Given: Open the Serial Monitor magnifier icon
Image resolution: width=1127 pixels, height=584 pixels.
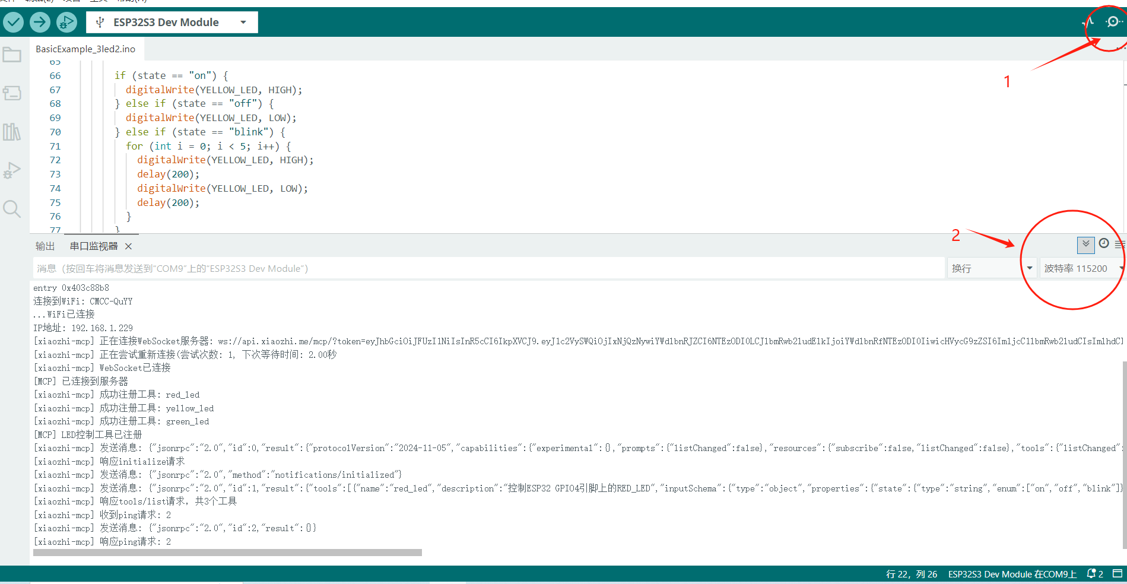Looking at the screenshot, I should coord(1113,22).
